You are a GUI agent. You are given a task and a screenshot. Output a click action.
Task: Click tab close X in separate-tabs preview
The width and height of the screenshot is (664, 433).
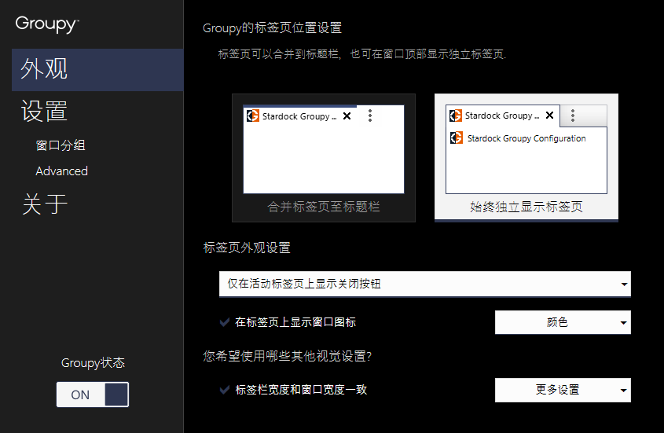[549, 116]
